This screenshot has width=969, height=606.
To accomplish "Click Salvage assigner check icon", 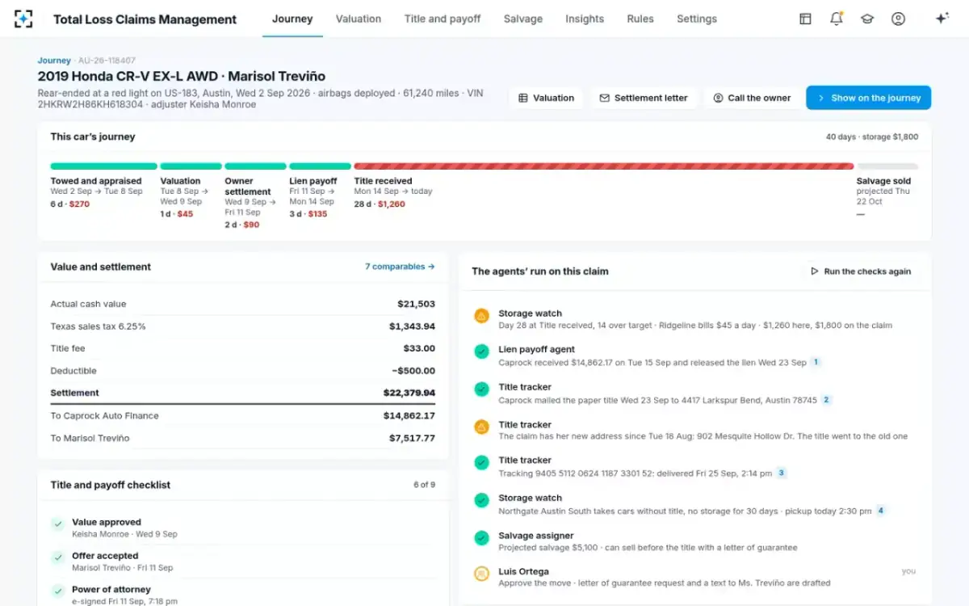I will pyautogui.click(x=481, y=537).
